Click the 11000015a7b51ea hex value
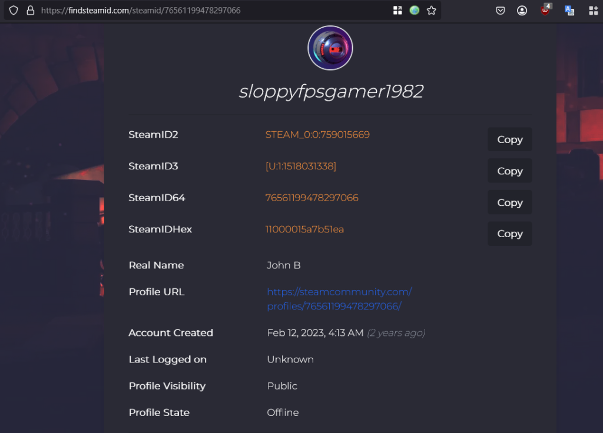The width and height of the screenshot is (603, 433). pos(304,229)
